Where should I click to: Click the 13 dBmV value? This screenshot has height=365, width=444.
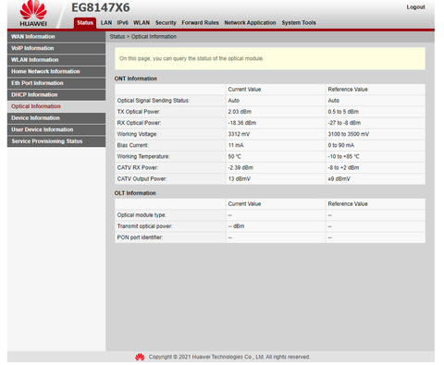click(x=240, y=179)
